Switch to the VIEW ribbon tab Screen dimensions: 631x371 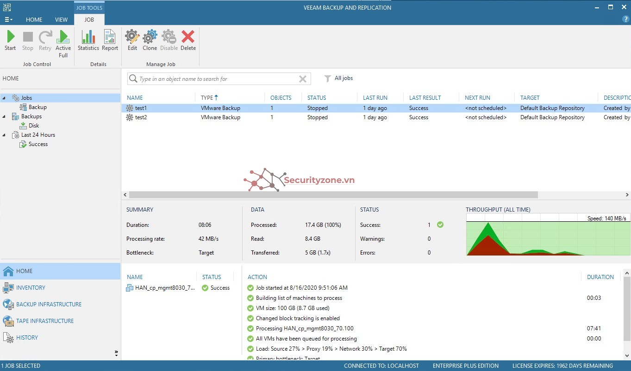61,19
